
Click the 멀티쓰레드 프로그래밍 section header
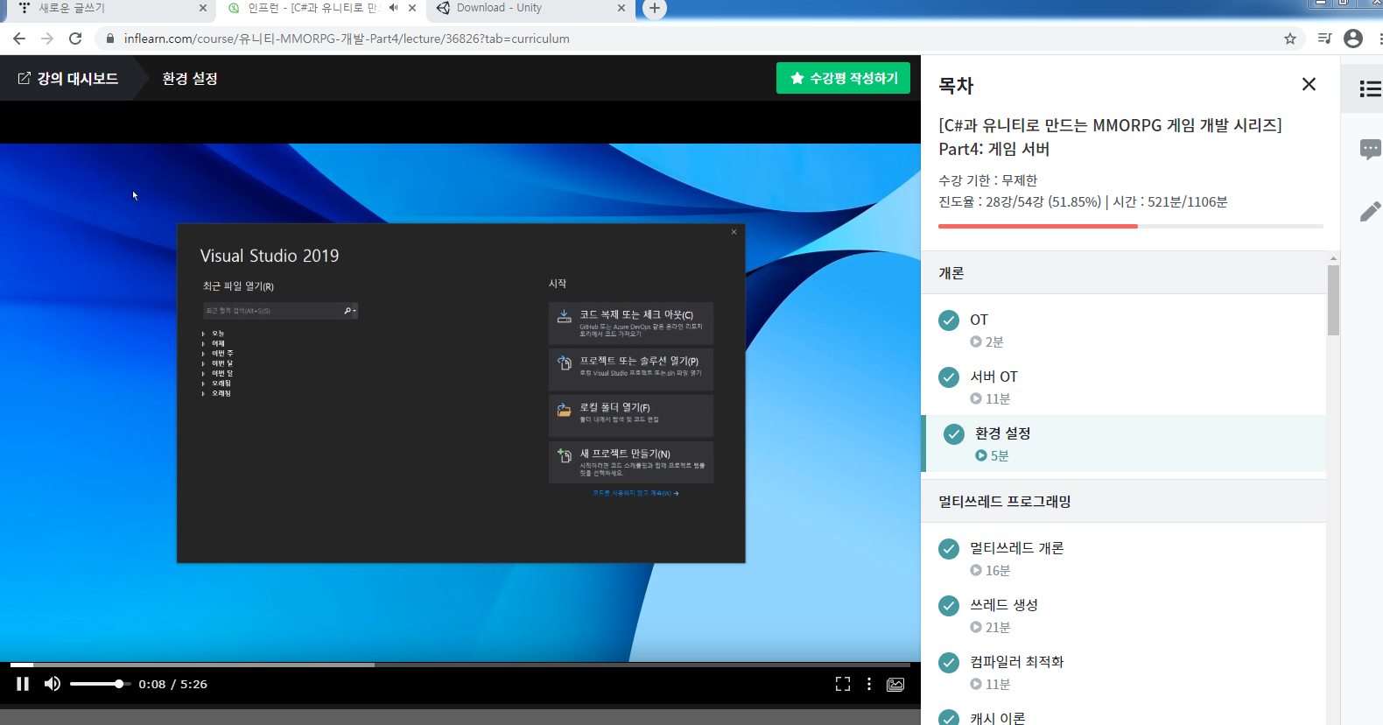(x=1124, y=502)
